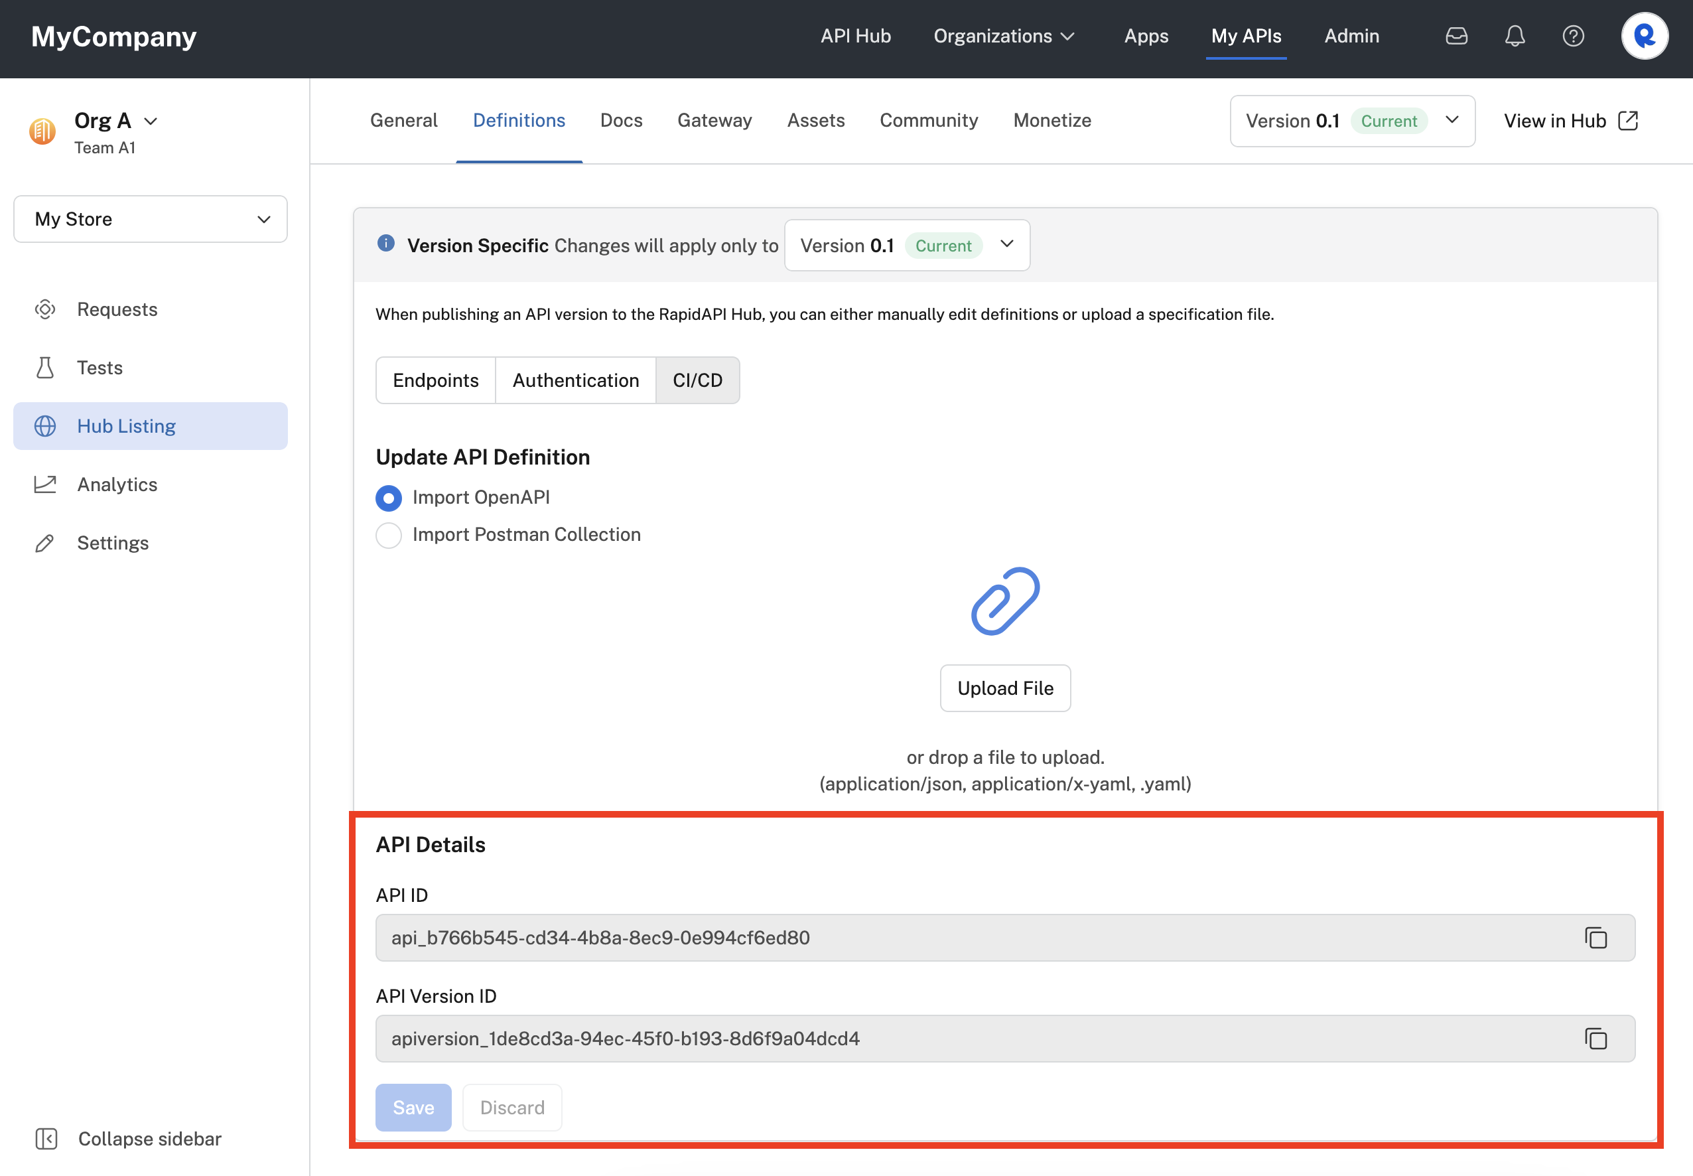Viewport: 1693px width, 1176px height.
Task: Open Hub Listing in sidebar
Action: [150, 426]
